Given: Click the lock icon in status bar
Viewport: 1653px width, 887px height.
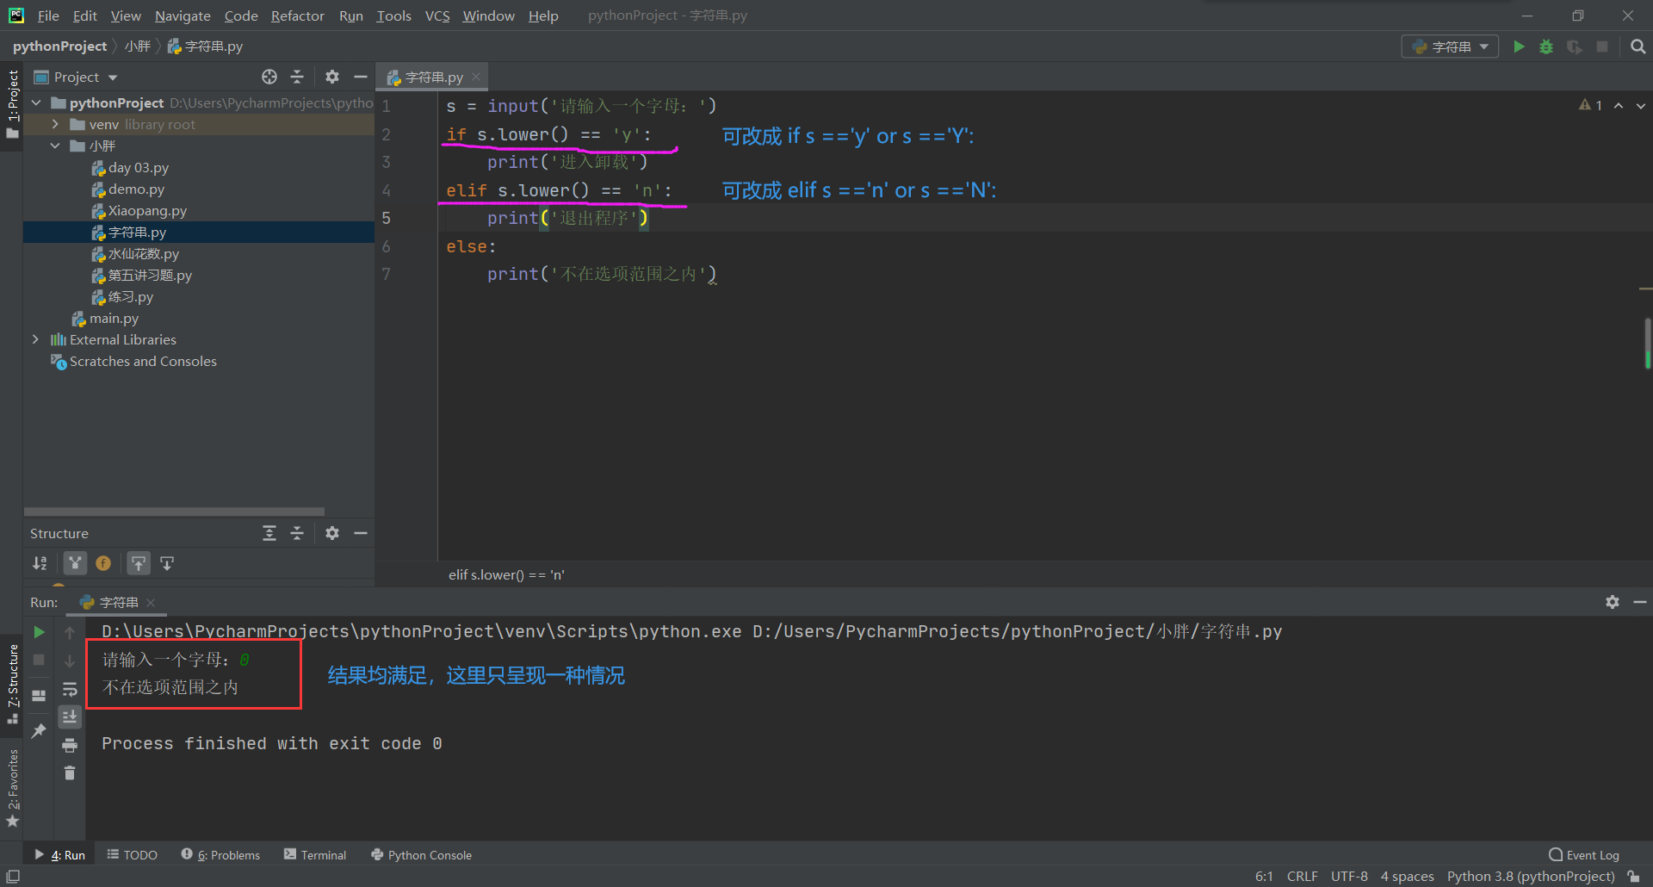Looking at the screenshot, I should 1633,876.
